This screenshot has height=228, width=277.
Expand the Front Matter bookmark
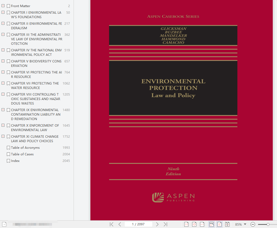(3, 6)
